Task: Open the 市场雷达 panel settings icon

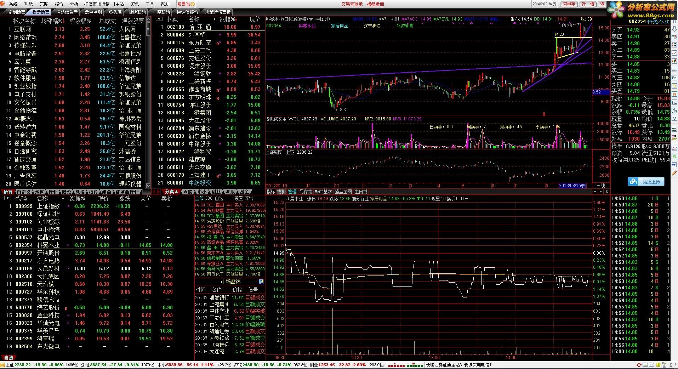Action: click(x=261, y=282)
